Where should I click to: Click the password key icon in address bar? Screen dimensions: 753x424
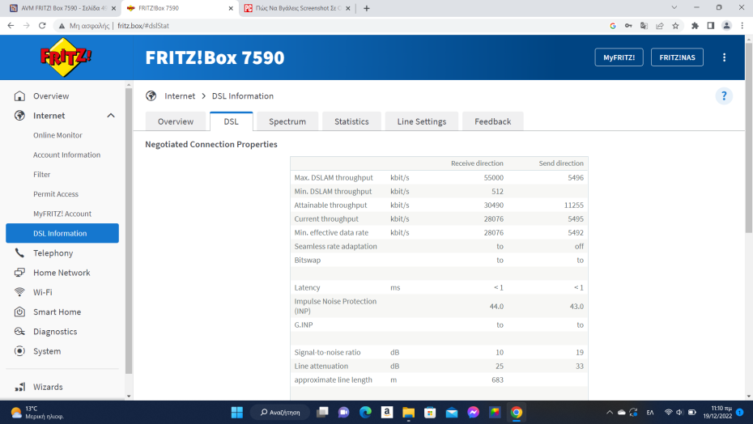tap(628, 26)
